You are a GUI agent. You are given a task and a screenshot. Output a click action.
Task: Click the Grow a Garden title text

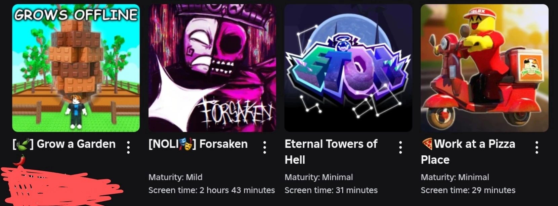(76, 144)
